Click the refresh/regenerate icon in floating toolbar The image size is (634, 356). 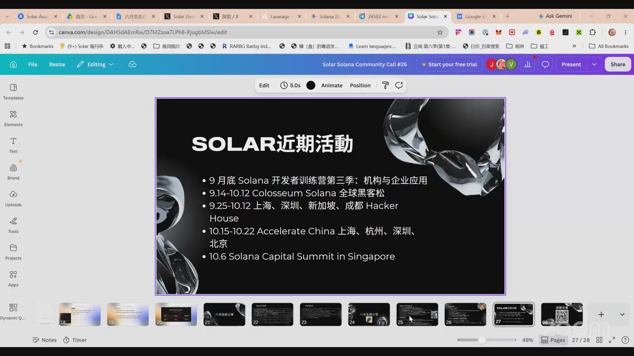click(399, 85)
